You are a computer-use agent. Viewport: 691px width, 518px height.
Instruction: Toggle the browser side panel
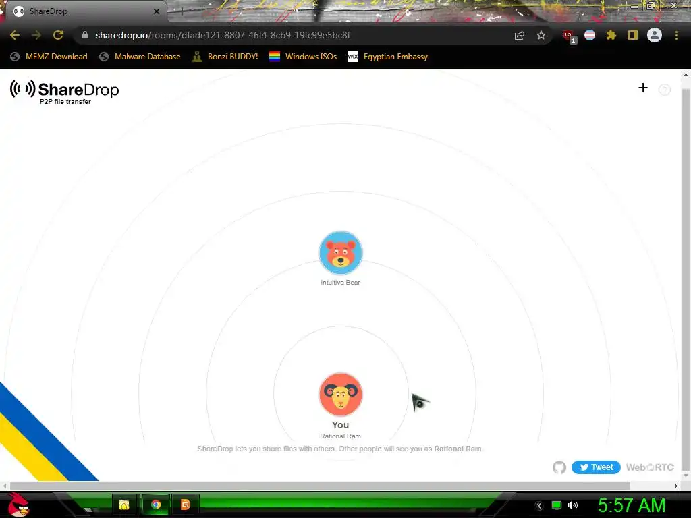click(633, 35)
